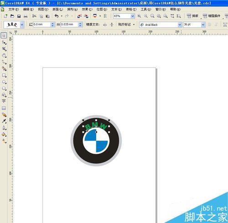Open the 文件 (File) menu
Screen dimensions: 228x223
pos(13,10)
